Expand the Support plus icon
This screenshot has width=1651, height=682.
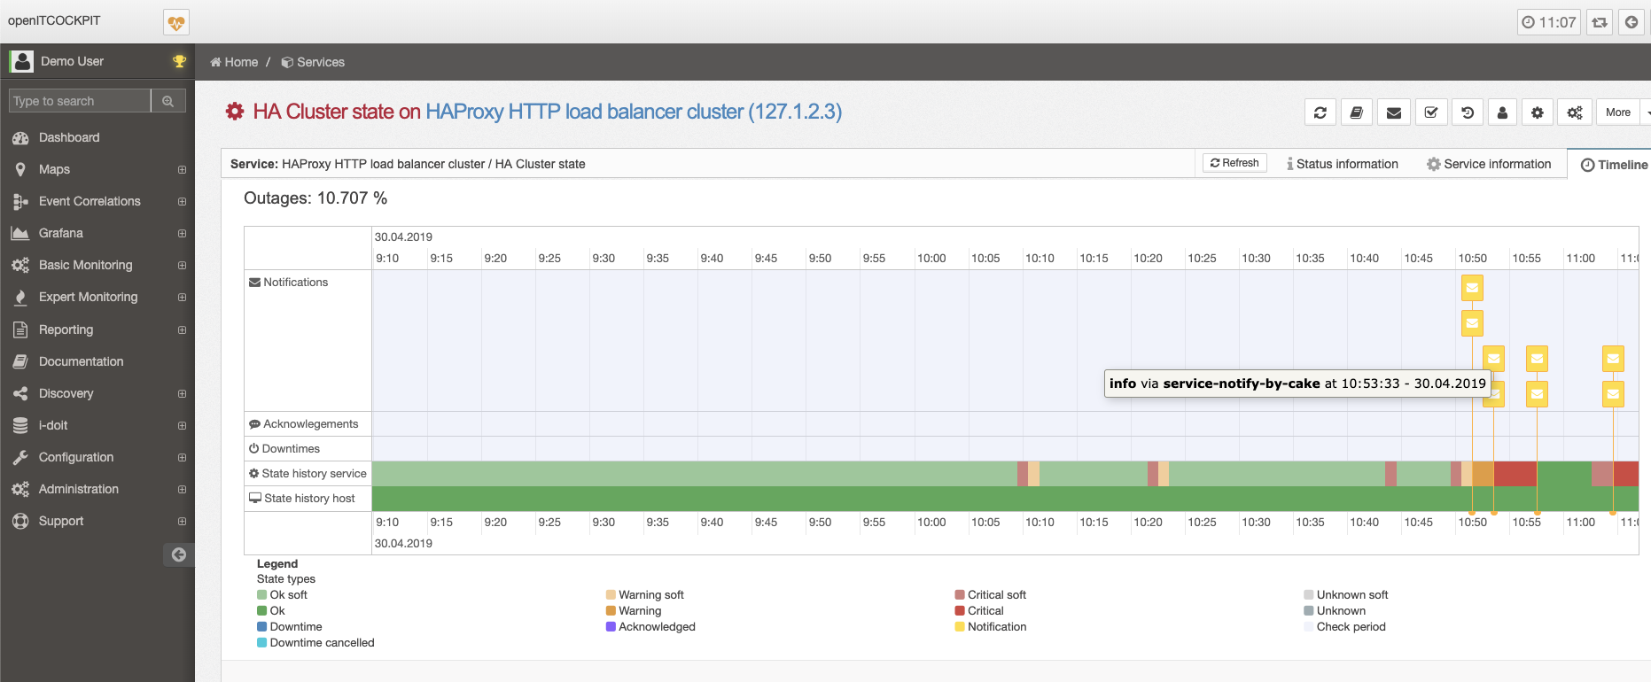[182, 521]
